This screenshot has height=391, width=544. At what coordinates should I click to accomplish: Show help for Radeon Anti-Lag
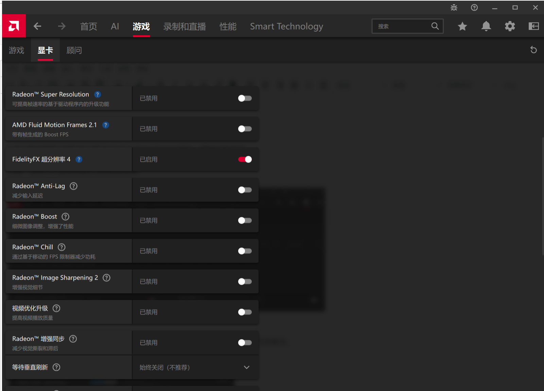pyautogui.click(x=73, y=186)
